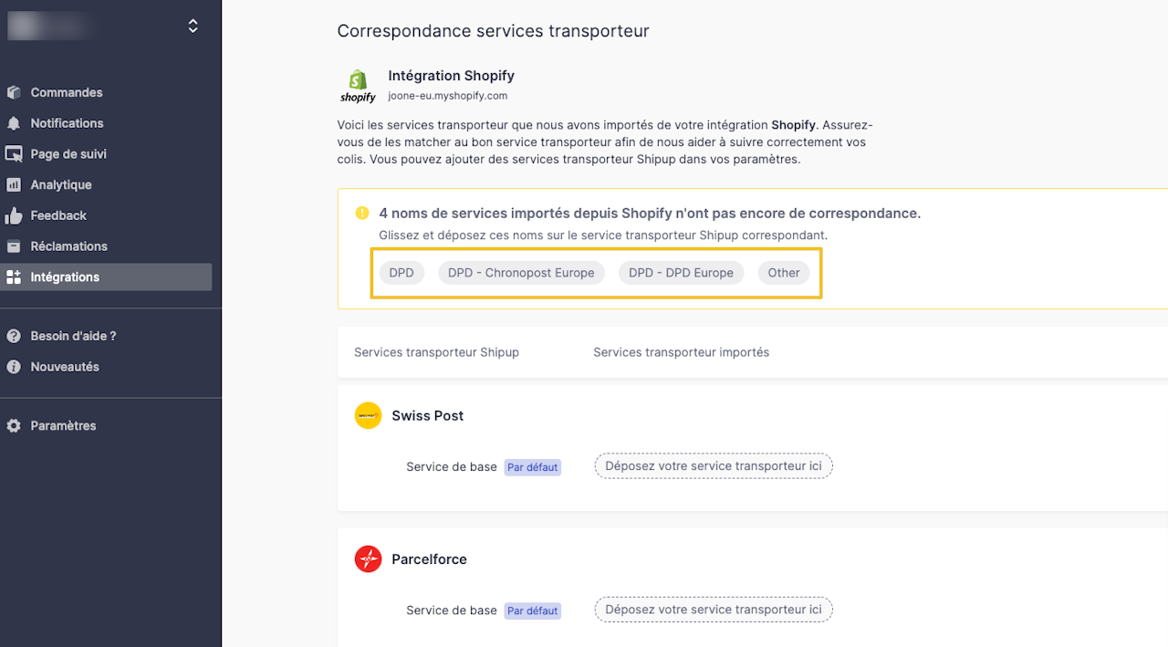Click the Swiss Post service drop zone
The height and width of the screenshot is (647, 1168).
(714, 466)
